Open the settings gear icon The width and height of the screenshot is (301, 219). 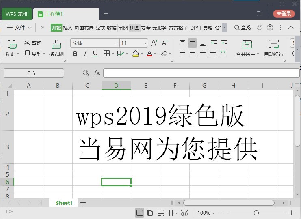coord(270,28)
